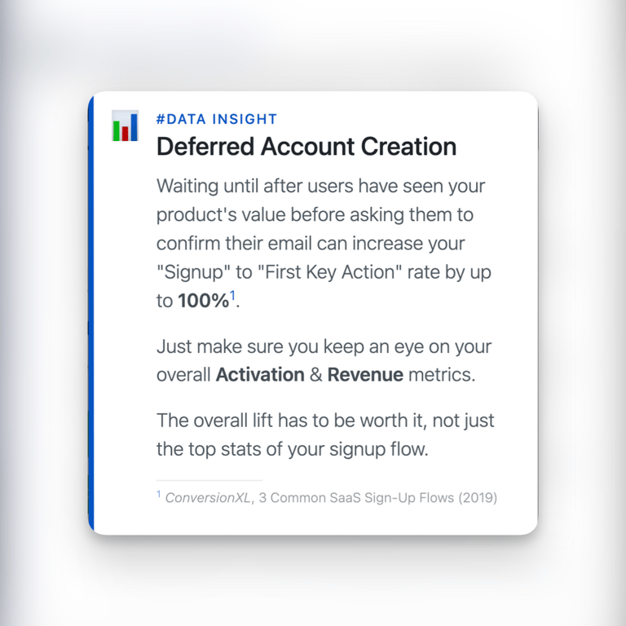
Task: Click the #DATA INSIGHT tag
Action: coord(216,119)
